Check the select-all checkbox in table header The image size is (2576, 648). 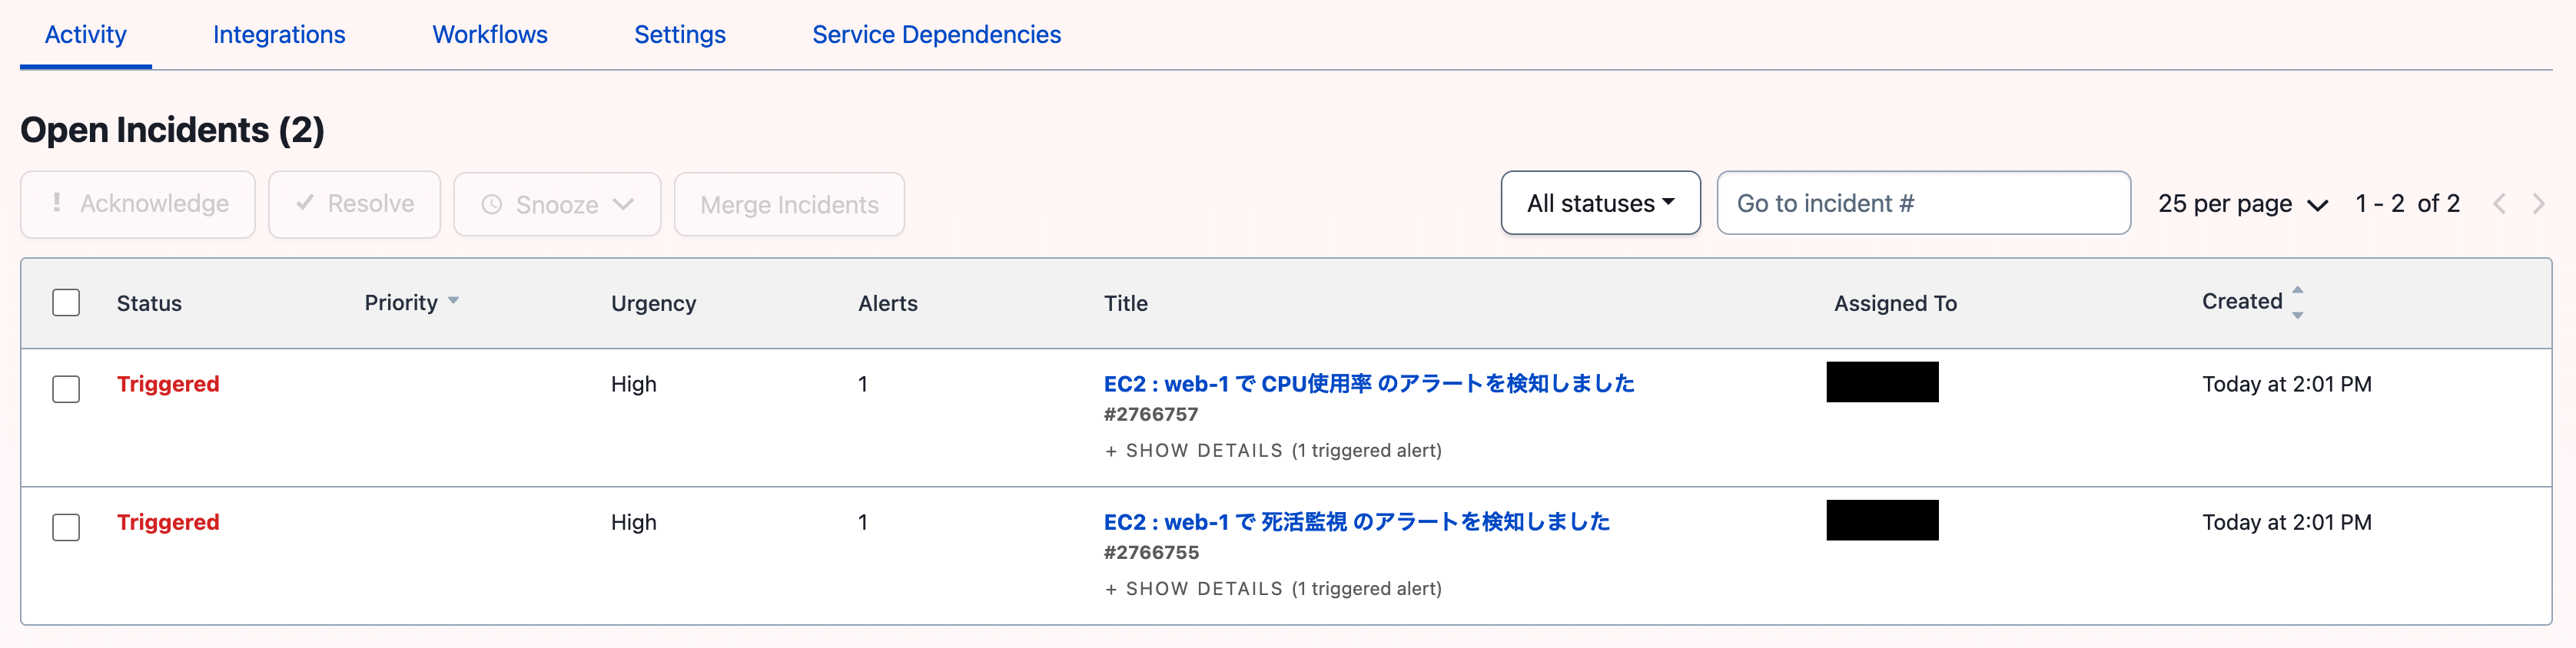point(66,302)
